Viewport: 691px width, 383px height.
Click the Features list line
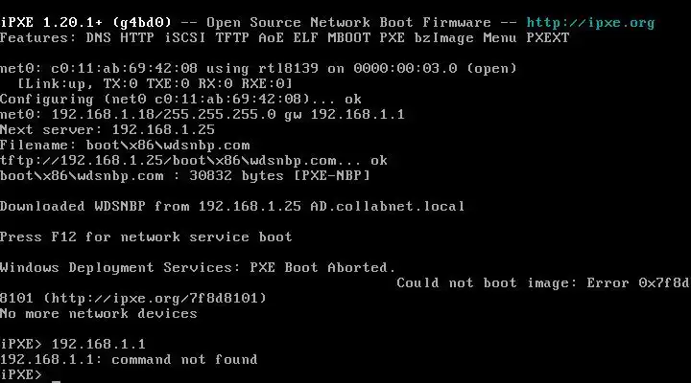pyautogui.click(x=284, y=37)
